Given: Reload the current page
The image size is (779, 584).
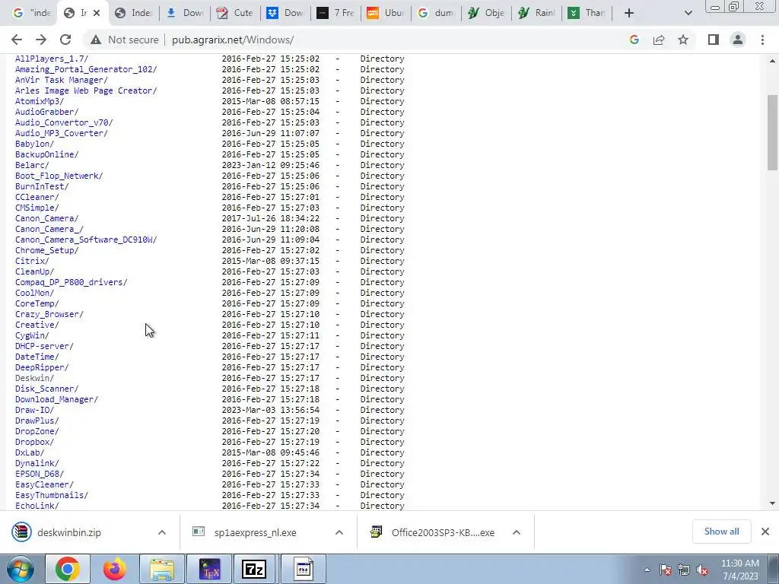Looking at the screenshot, I should coord(65,40).
